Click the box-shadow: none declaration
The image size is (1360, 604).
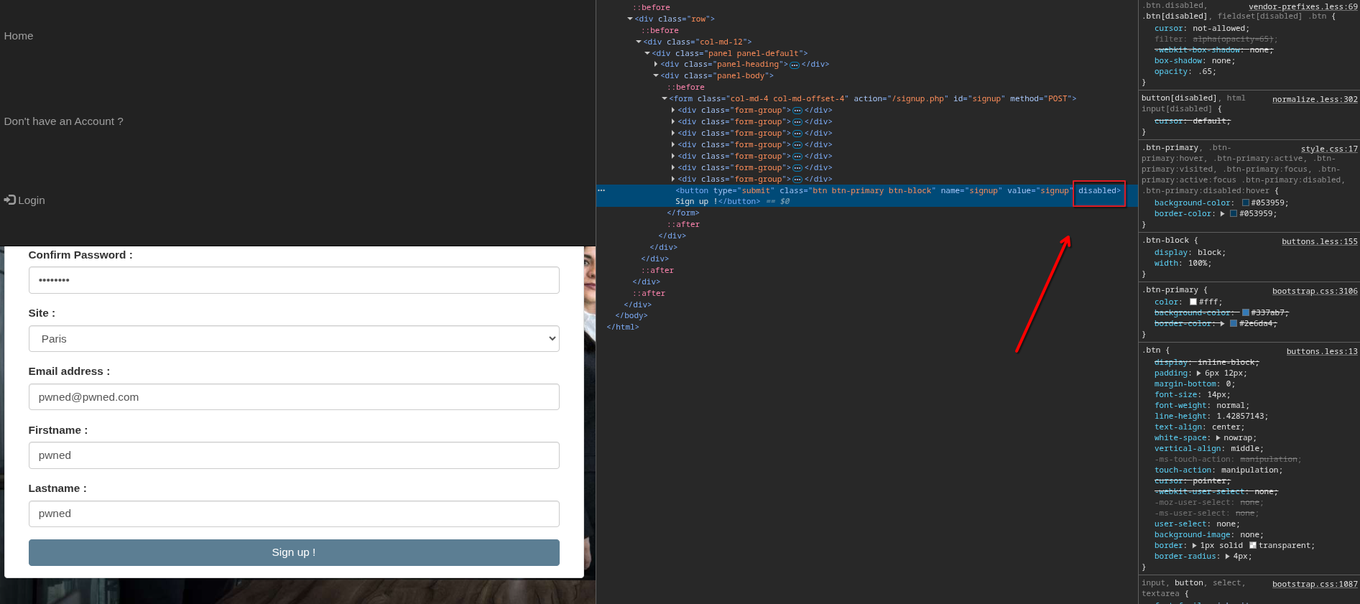(x=1195, y=61)
